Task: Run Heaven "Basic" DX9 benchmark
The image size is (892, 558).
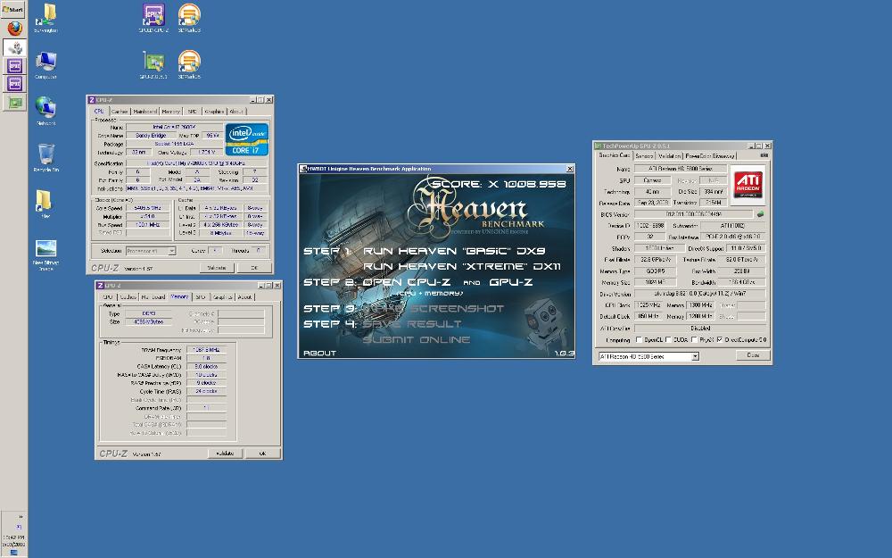Action: [454, 251]
